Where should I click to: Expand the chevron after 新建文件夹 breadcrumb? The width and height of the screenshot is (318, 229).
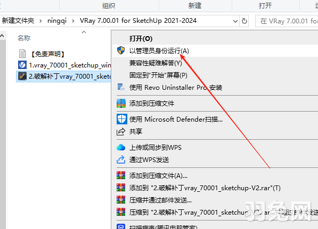pos(40,21)
